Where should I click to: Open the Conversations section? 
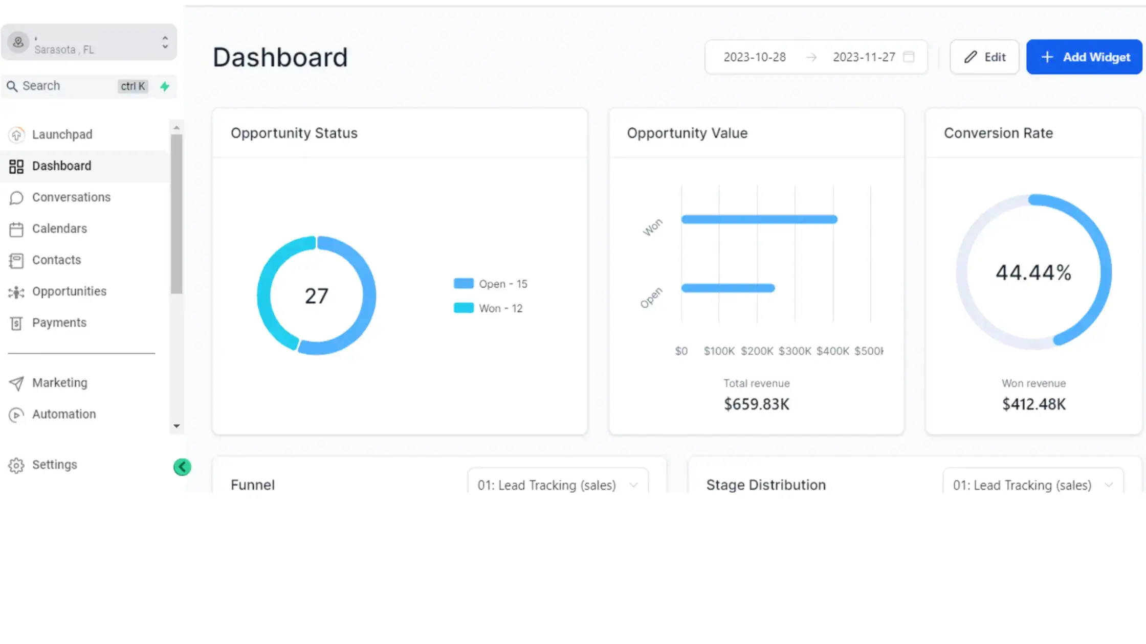(x=71, y=197)
